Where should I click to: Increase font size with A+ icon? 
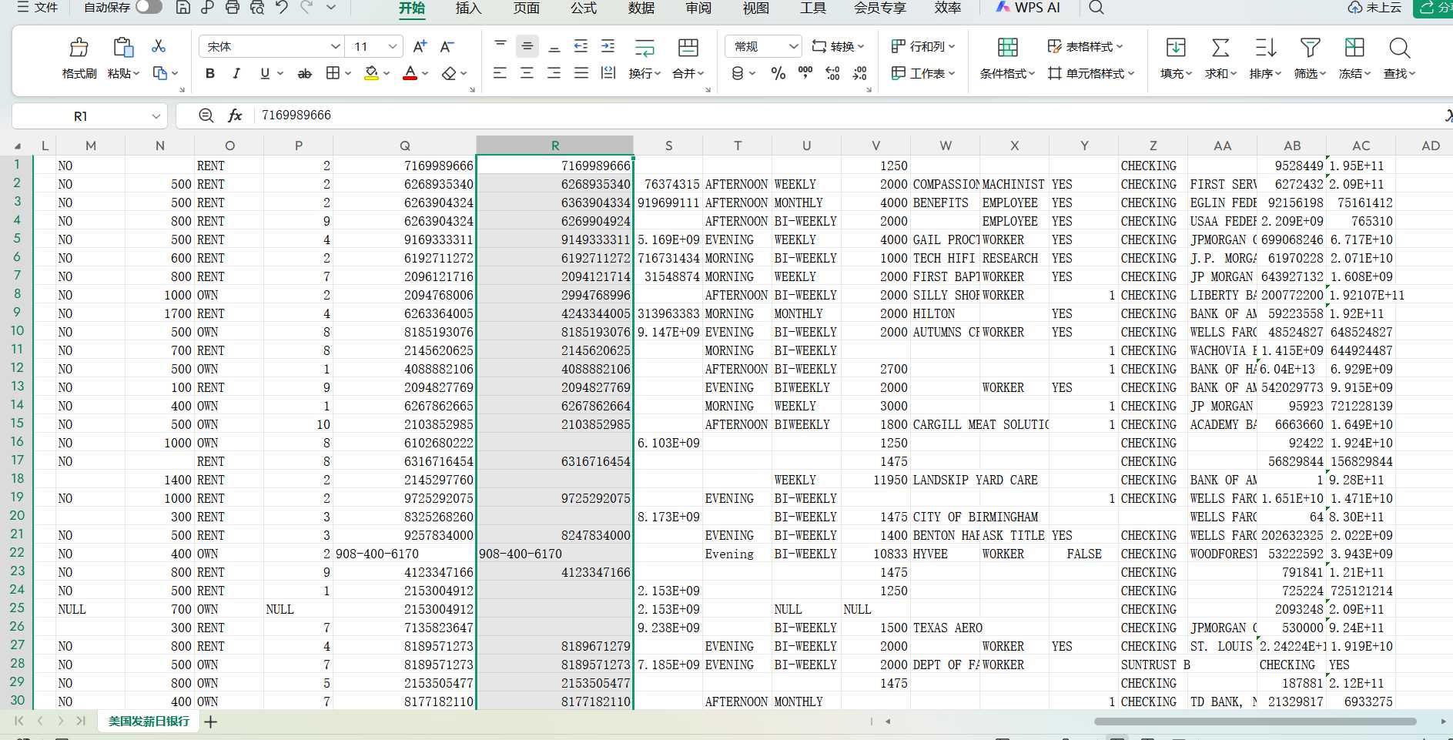(x=420, y=47)
